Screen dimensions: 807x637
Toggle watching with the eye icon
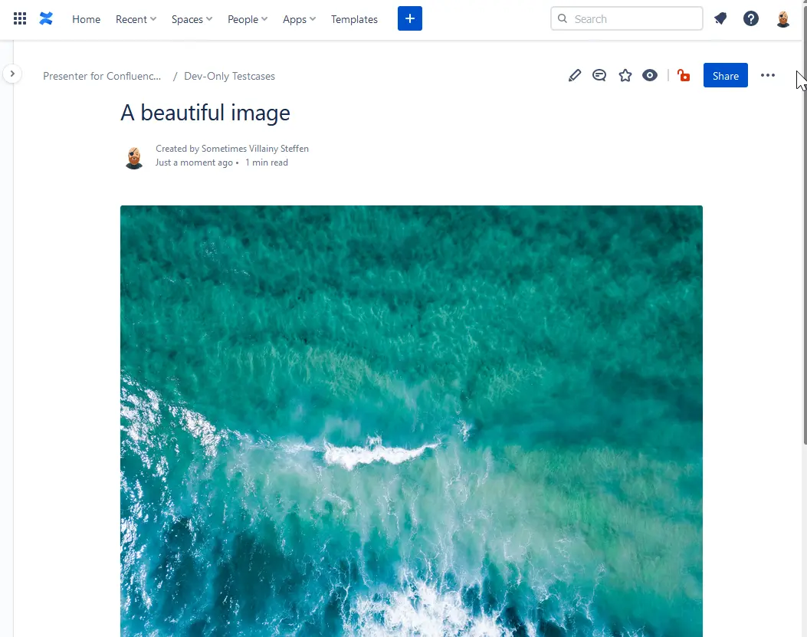[x=650, y=75]
